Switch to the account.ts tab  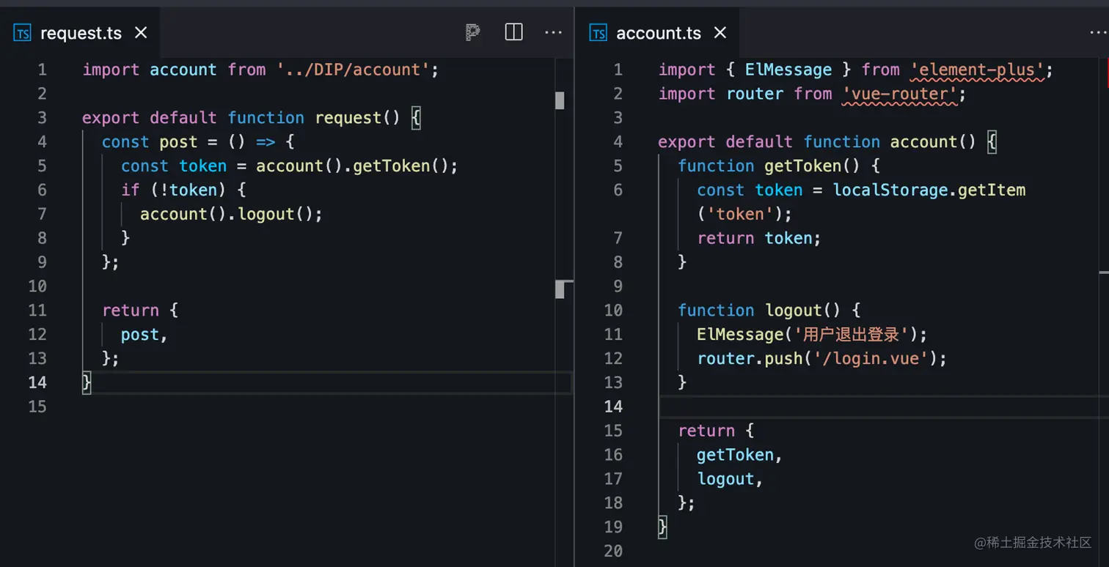(x=658, y=33)
